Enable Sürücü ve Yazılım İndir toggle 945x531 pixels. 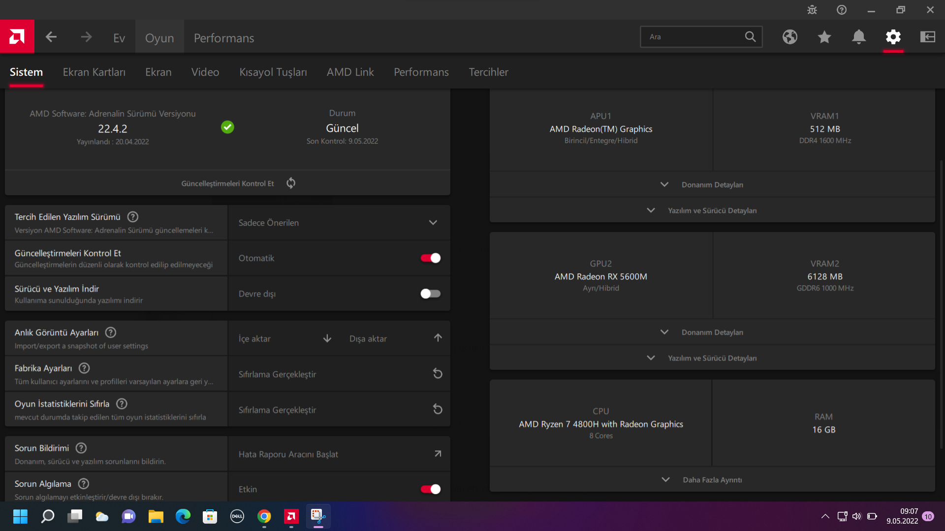[431, 294]
